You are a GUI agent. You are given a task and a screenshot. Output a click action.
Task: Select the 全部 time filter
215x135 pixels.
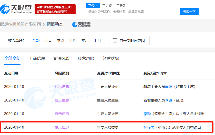coord(36,40)
